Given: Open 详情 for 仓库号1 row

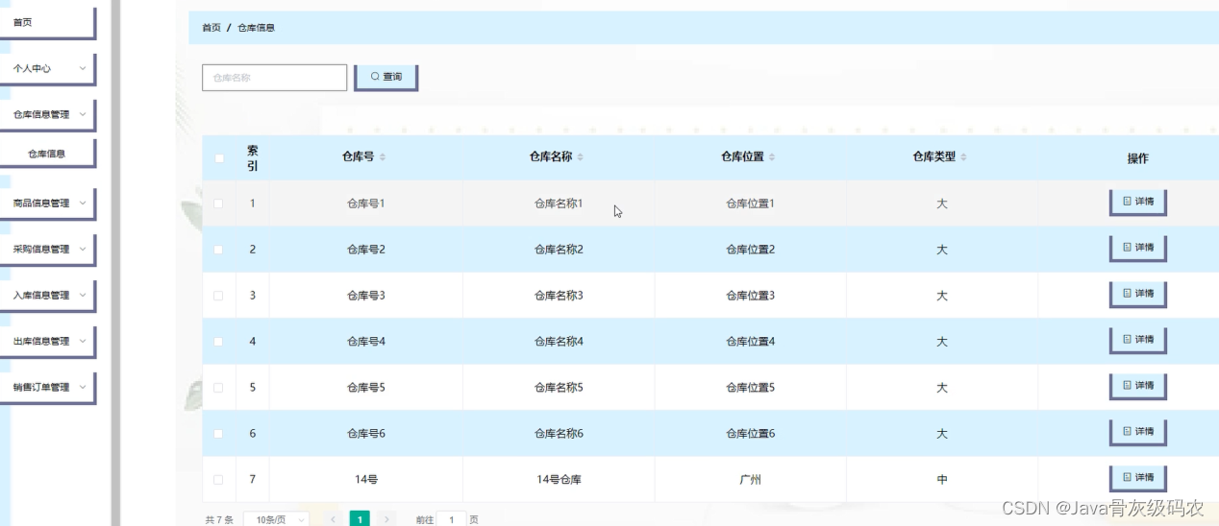Looking at the screenshot, I should (x=1137, y=203).
